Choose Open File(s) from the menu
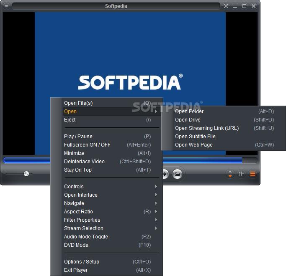The image size is (286, 276). (112, 103)
